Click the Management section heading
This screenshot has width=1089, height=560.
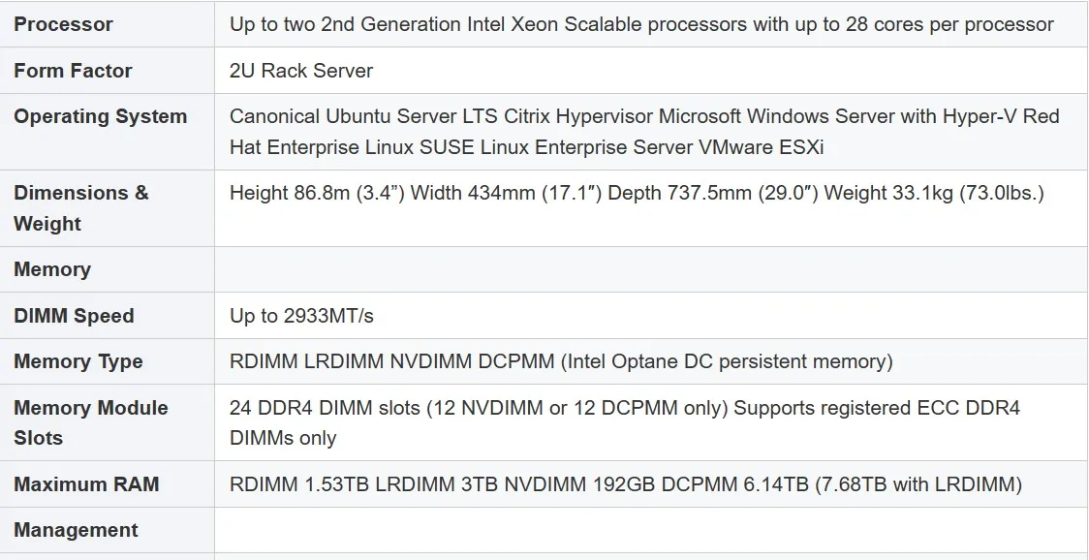[76, 530]
